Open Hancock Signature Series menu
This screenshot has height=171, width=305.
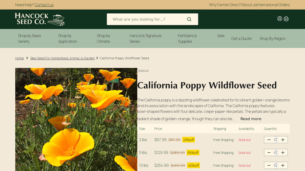coord(146,38)
